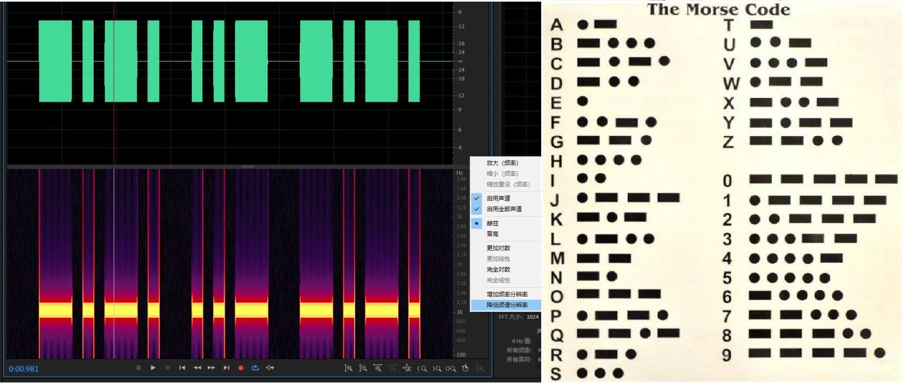Image resolution: width=904 pixels, height=383 pixels.
Task: Jump to previous marker with skip-back icon
Action: [x=182, y=368]
